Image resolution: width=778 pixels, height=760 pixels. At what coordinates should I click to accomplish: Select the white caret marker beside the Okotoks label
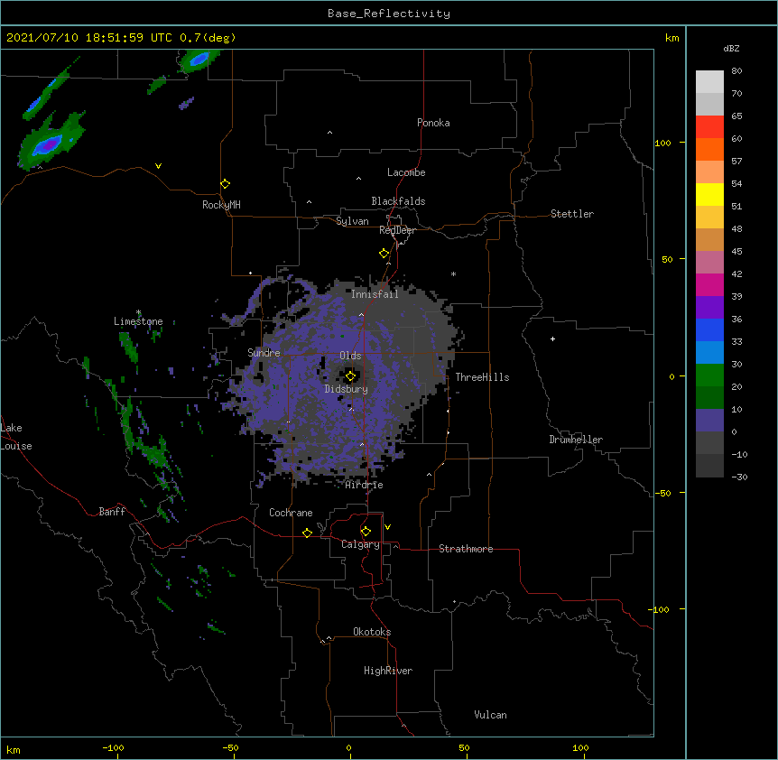[x=329, y=638]
